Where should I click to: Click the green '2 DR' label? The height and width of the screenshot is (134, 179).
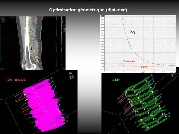coord(116,80)
